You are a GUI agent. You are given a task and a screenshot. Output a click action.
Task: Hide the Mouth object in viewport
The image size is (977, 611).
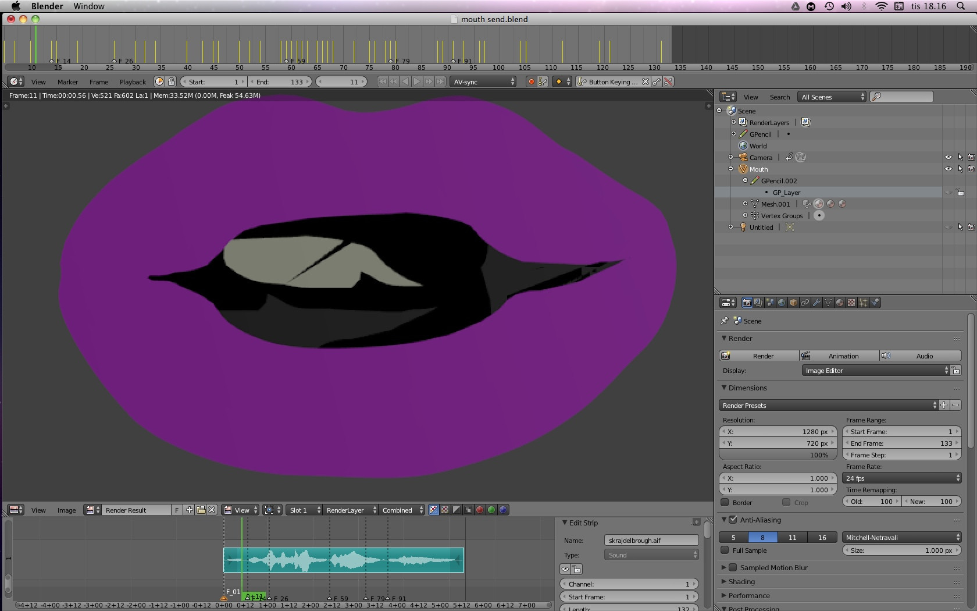pyautogui.click(x=948, y=169)
